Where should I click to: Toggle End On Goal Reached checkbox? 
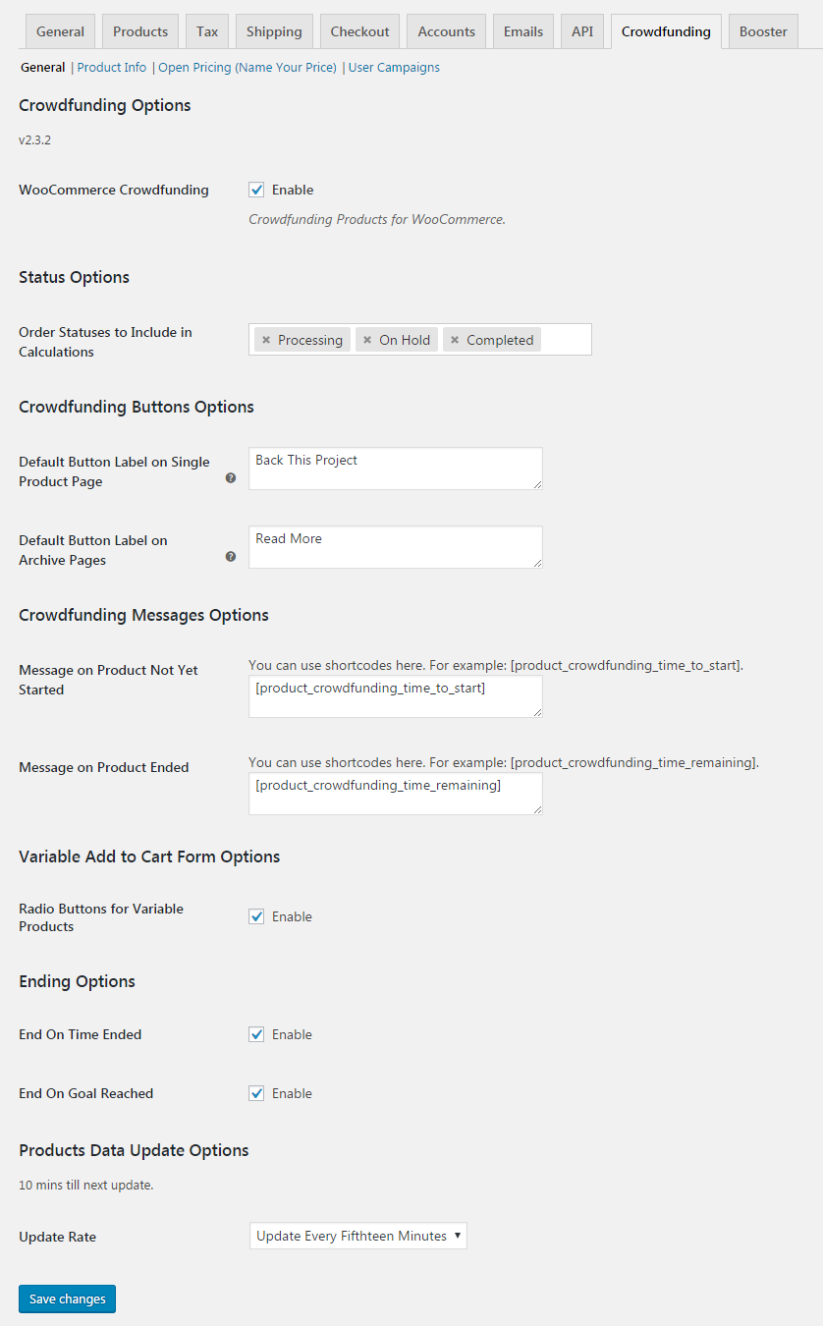(256, 1093)
